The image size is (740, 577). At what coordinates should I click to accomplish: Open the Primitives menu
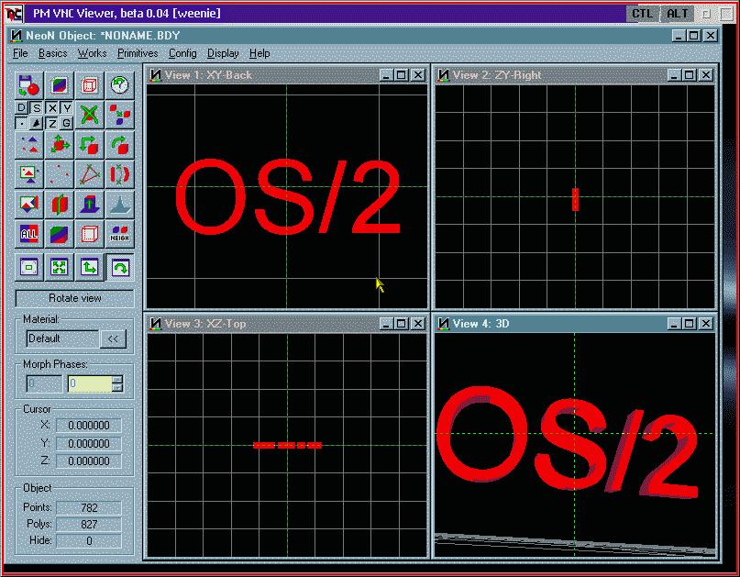138,53
